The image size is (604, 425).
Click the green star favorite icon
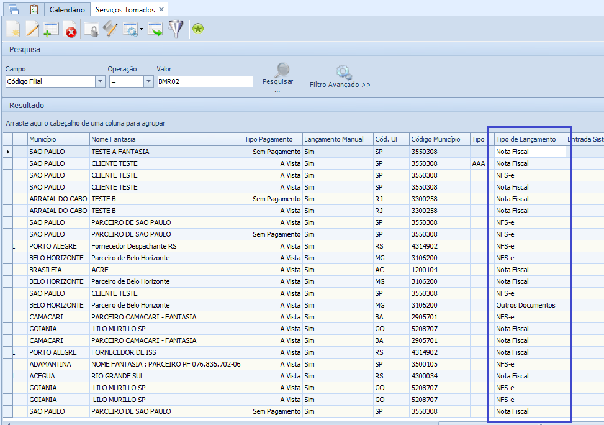pos(198,29)
